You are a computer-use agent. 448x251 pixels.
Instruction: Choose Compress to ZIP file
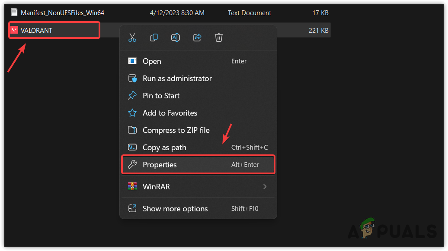[x=198, y=130]
